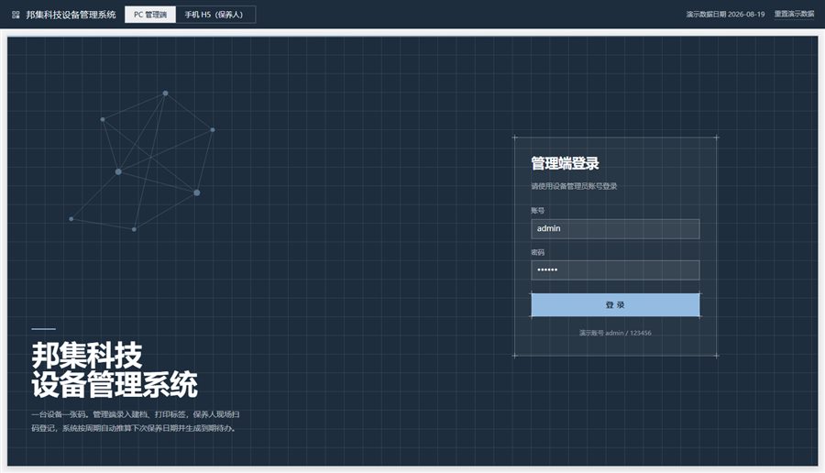Focus the 密码 password input field
Image resolution: width=825 pixels, height=473 pixels.
coord(615,269)
